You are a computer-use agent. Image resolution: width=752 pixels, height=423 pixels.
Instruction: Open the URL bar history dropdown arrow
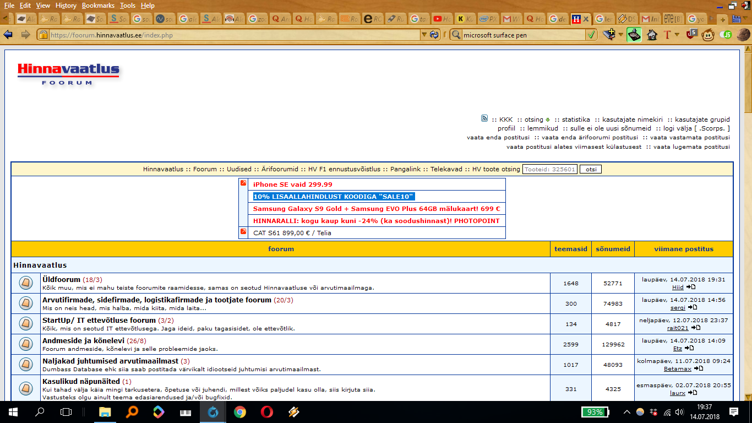point(424,35)
